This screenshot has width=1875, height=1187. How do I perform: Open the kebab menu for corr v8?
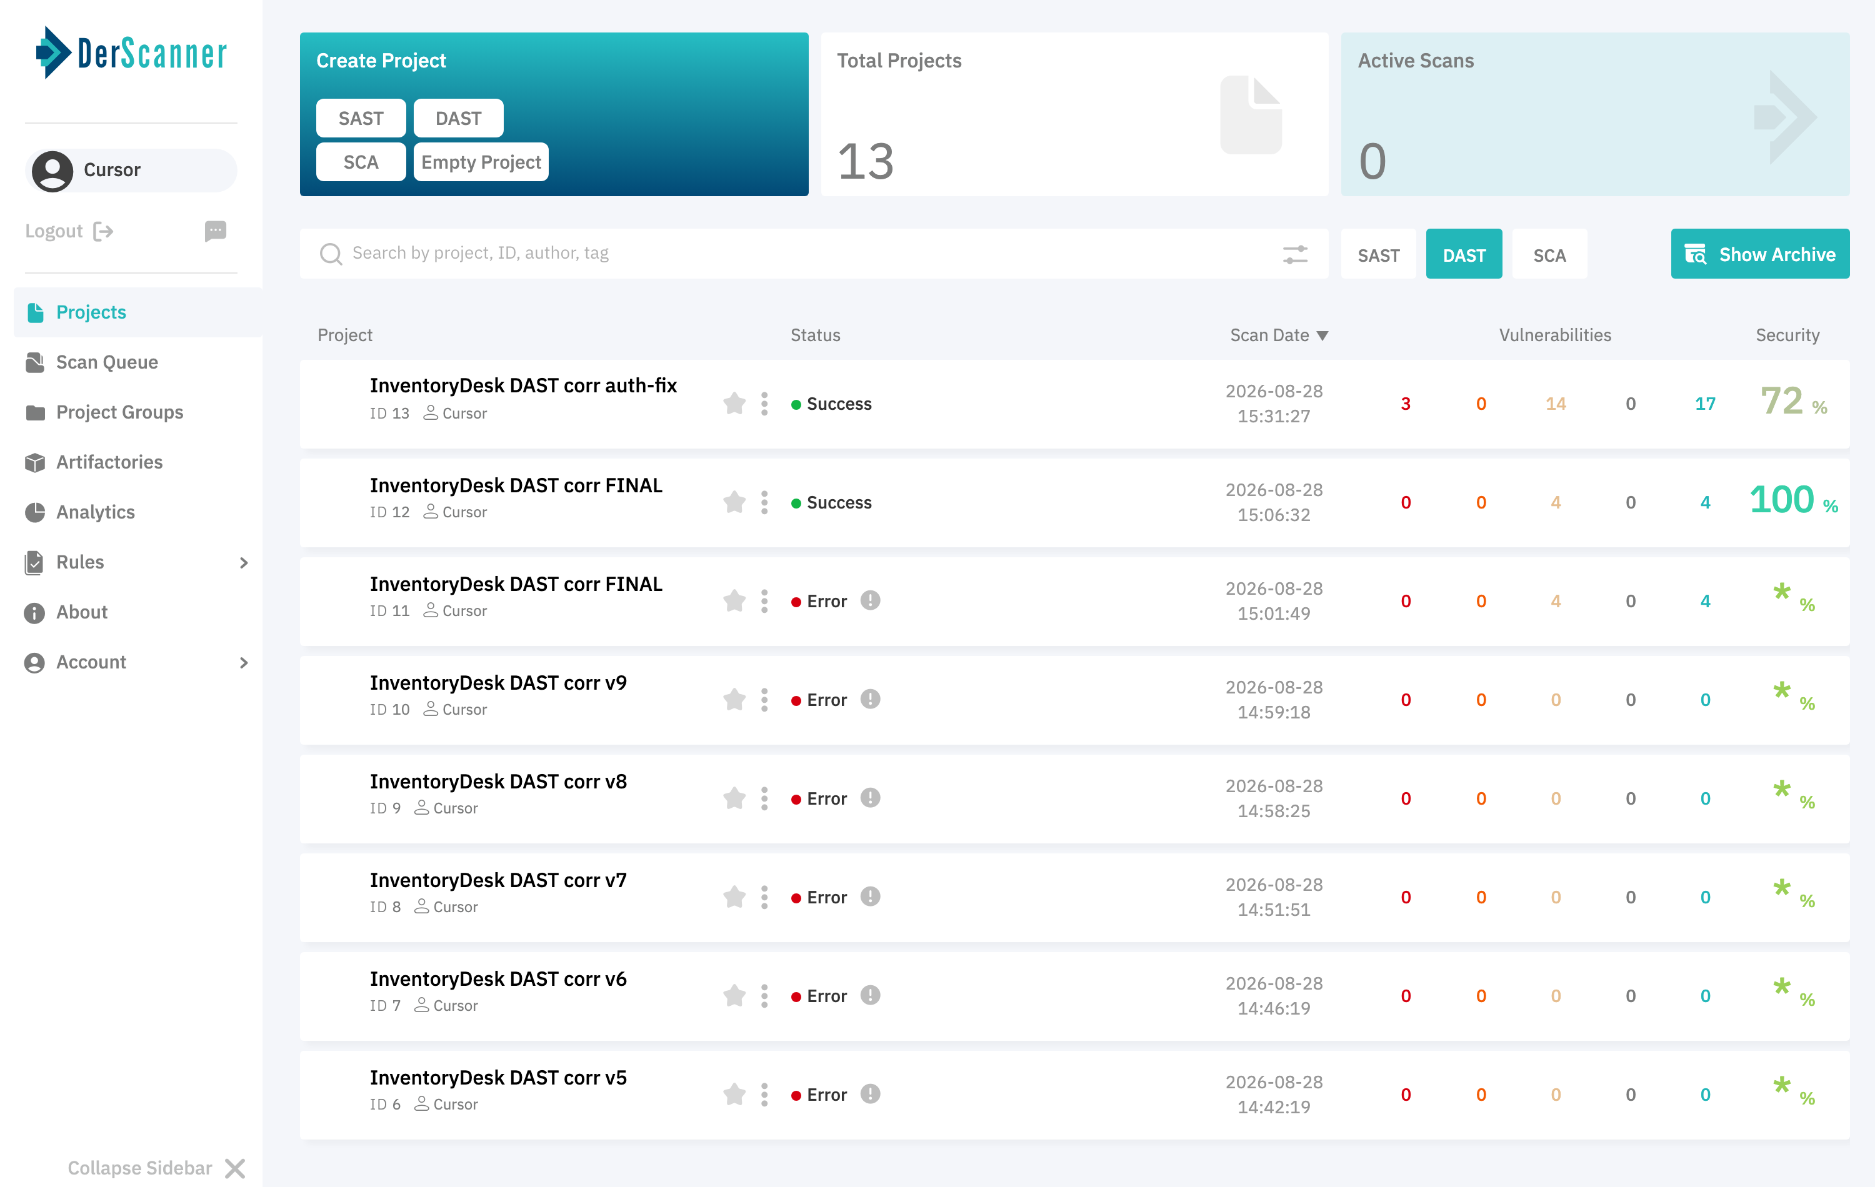click(x=764, y=798)
